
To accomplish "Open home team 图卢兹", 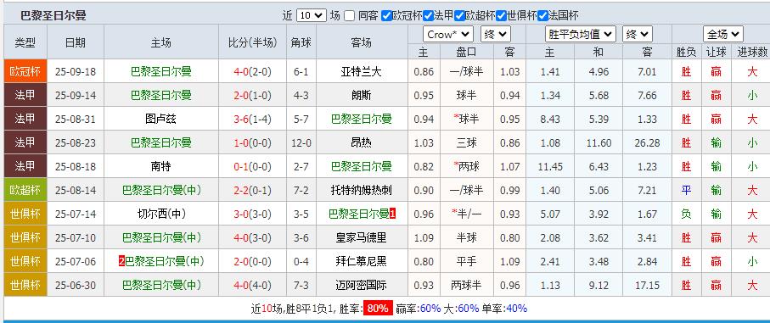I will click(x=161, y=119).
